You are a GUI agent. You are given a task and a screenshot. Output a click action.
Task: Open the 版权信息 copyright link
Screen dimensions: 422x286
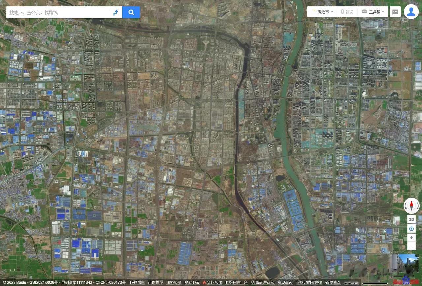[137, 283]
